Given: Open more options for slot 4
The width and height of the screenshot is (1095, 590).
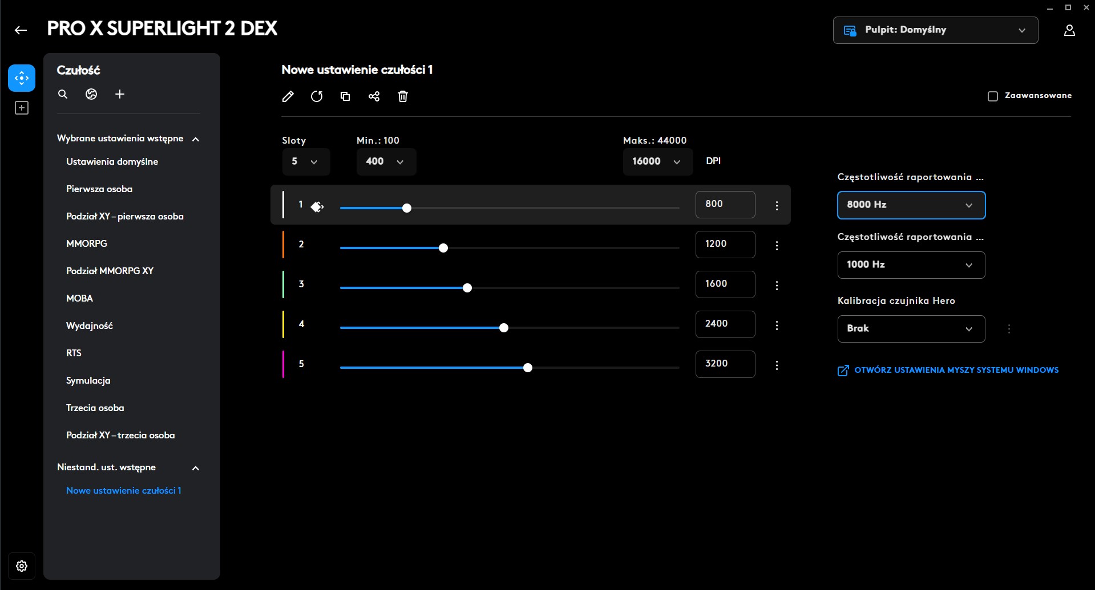Looking at the screenshot, I should (777, 325).
